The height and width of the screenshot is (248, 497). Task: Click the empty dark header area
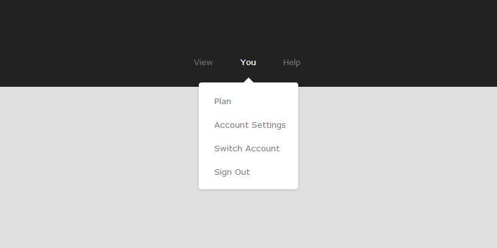pos(93,31)
